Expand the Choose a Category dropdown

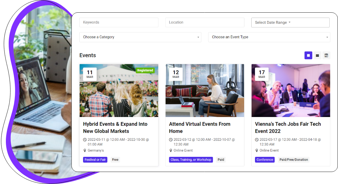140,37
